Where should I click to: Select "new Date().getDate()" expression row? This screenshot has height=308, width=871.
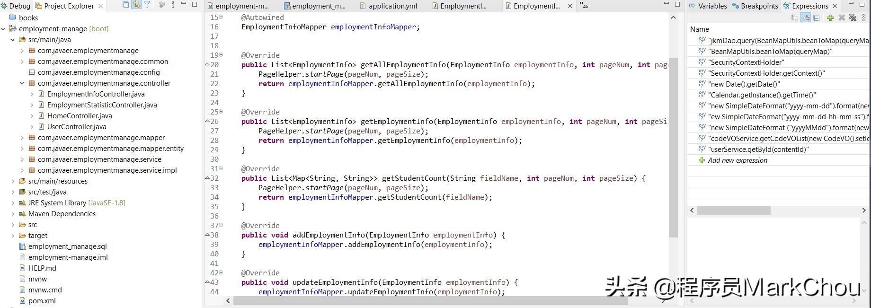779,84
